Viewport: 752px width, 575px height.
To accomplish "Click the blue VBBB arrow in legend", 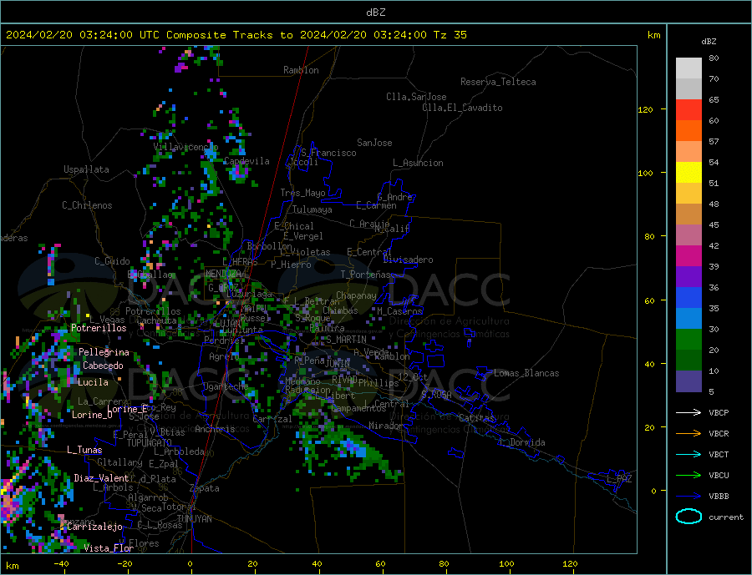I will coord(688,496).
